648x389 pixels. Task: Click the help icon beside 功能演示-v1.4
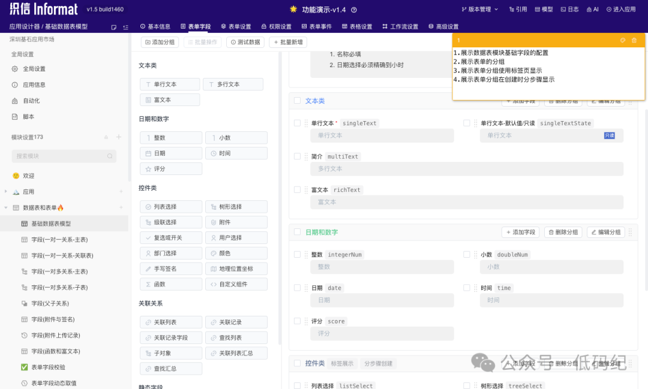tap(354, 10)
